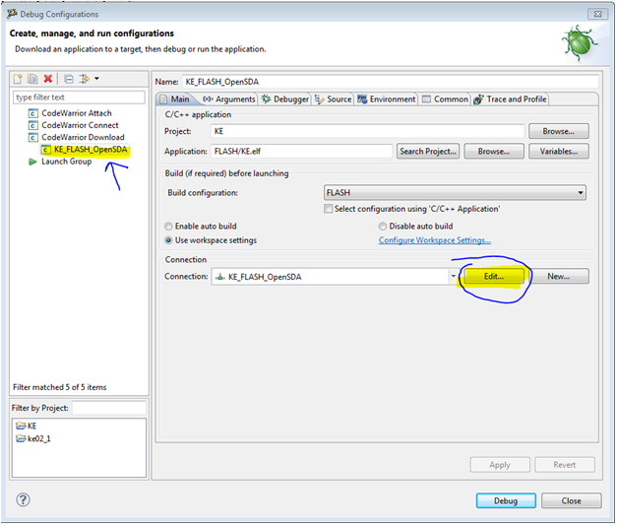Switch to the Common tab
Viewport: 617px width, 526px height.
445,99
